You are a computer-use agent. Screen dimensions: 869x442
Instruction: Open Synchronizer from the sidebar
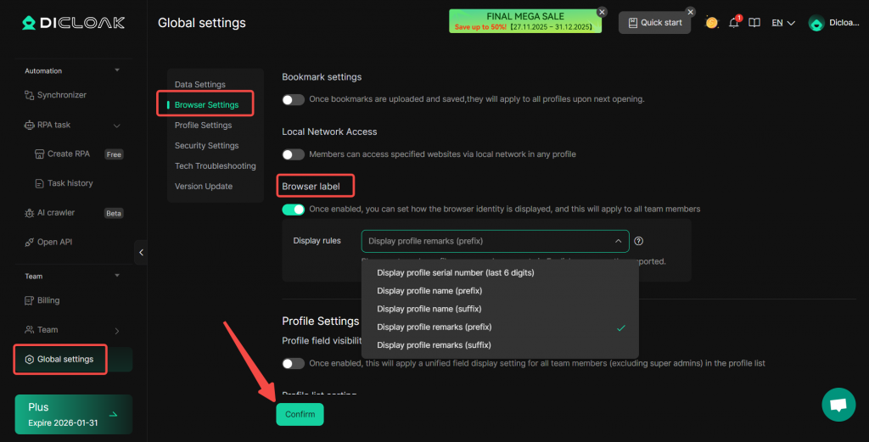click(x=61, y=95)
